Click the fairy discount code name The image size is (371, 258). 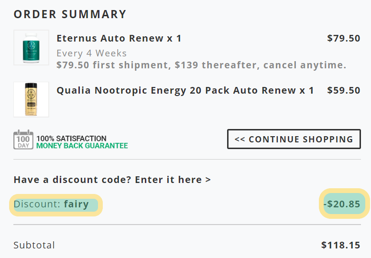[x=76, y=204]
